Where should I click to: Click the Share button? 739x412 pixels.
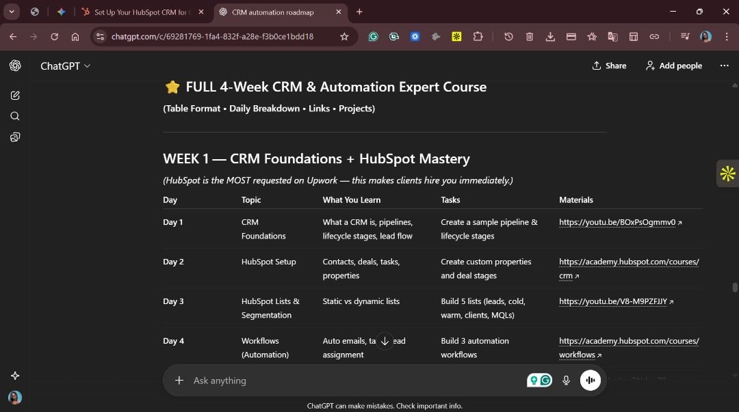tap(608, 66)
